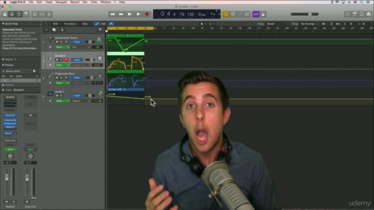Open the Media Browser button at far right
374x210 pixels.
coord(369,14)
